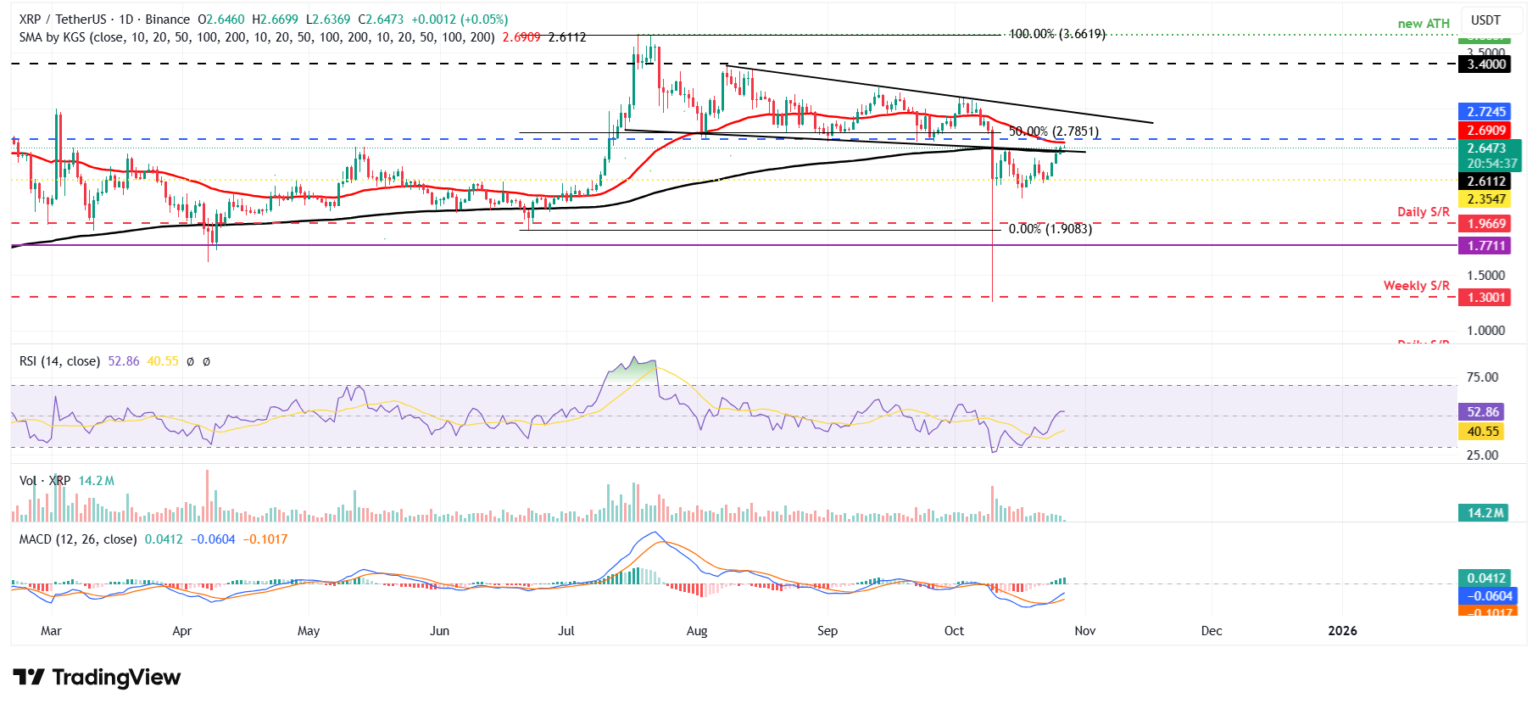Click the black 2.6112 axis price label
This screenshot has width=1538, height=709.
(x=1485, y=181)
